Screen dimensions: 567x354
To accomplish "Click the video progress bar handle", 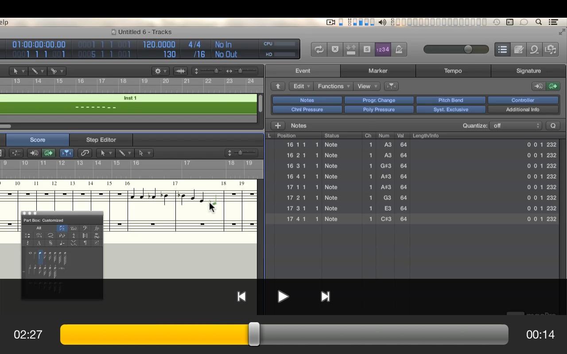I will pyautogui.click(x=254, y=335).
